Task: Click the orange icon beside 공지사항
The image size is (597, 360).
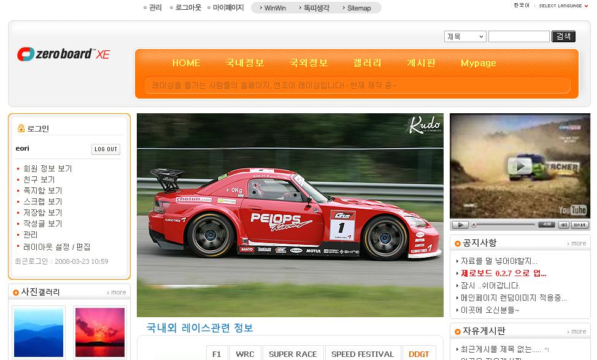Action: [x=458, y=244]
